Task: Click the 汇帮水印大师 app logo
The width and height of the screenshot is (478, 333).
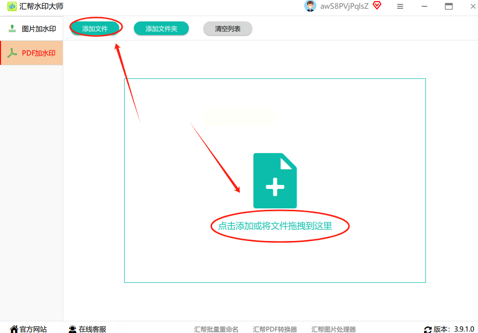Action: pos(12,6)
